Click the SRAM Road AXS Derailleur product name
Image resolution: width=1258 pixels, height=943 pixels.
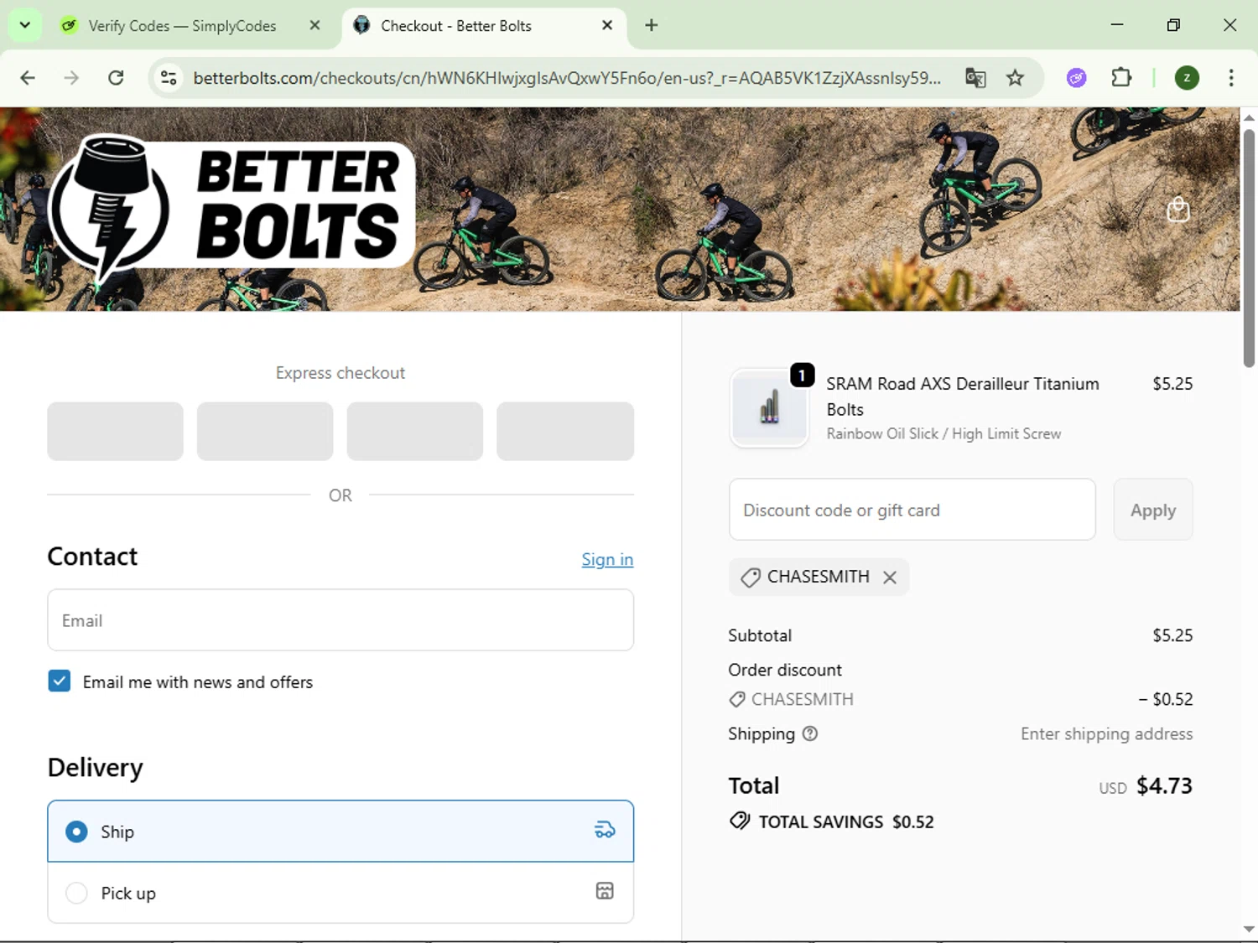(963, 396)
